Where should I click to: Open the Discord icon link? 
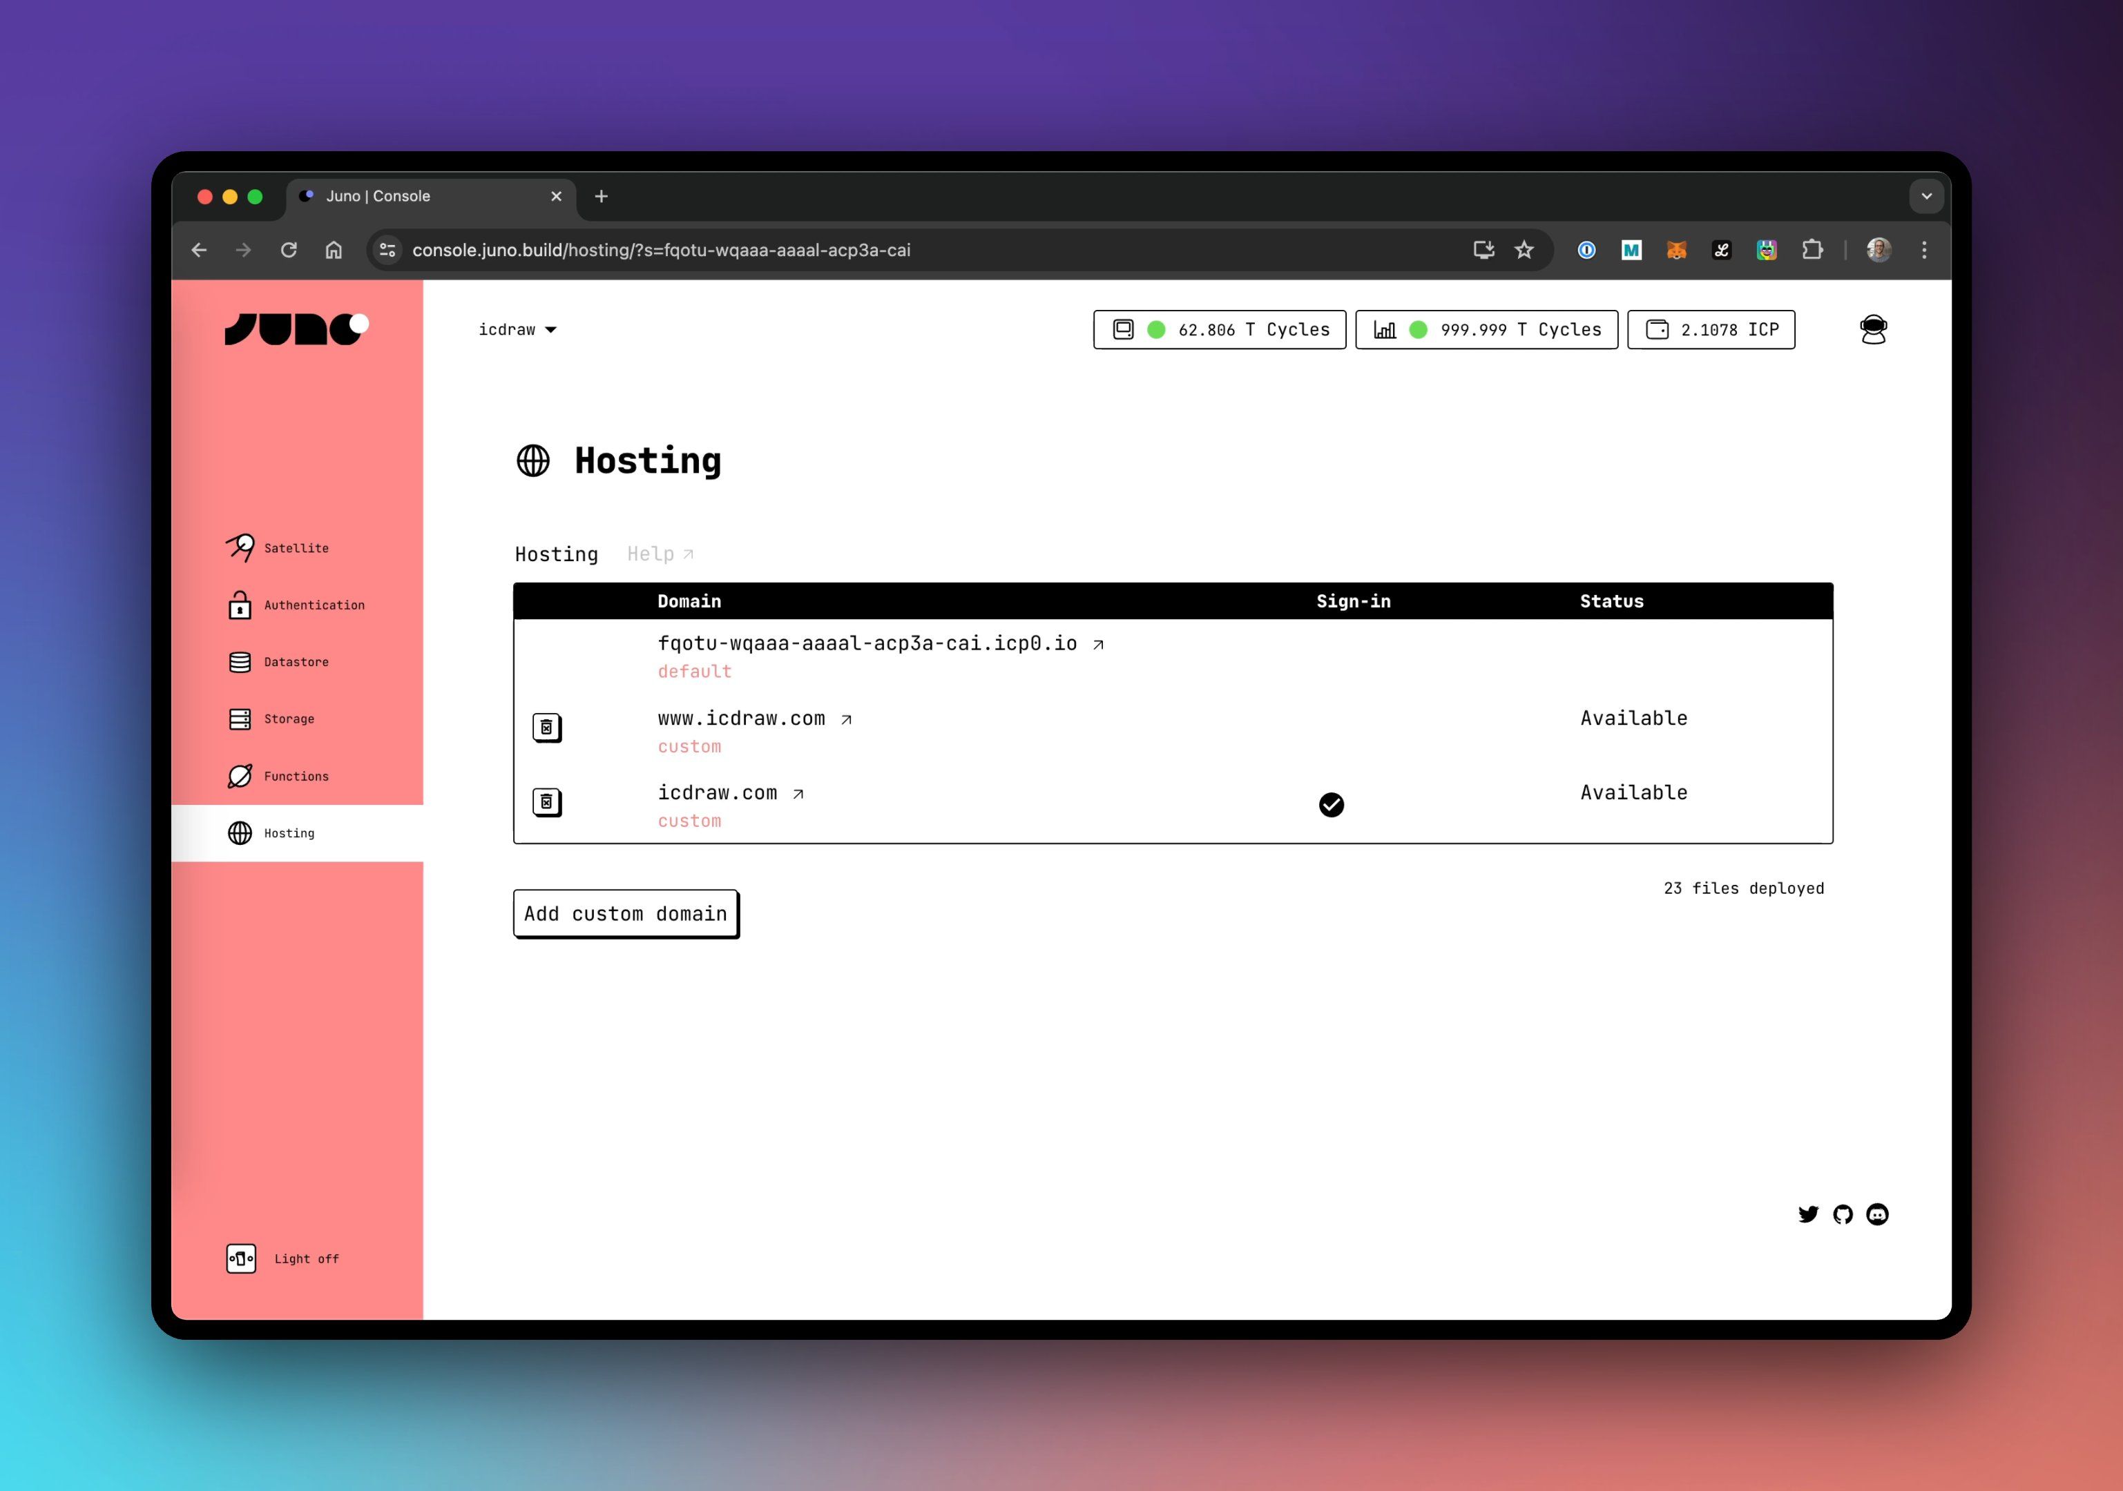coord(1878,1215)
